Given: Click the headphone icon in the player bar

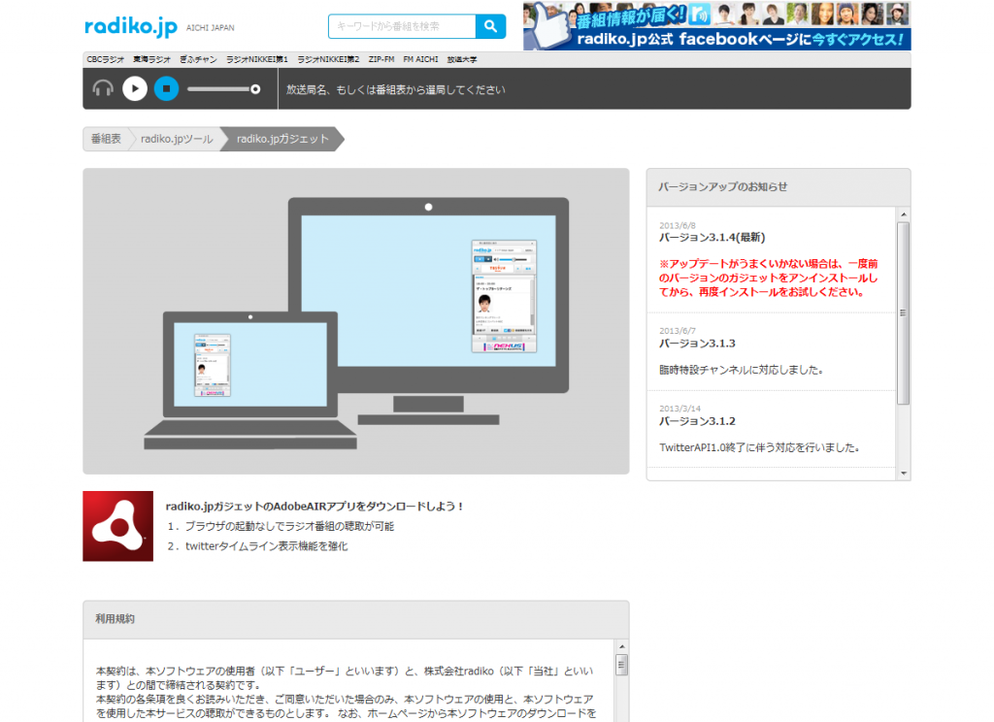Looking at the screenshot, I should (101, 88).
